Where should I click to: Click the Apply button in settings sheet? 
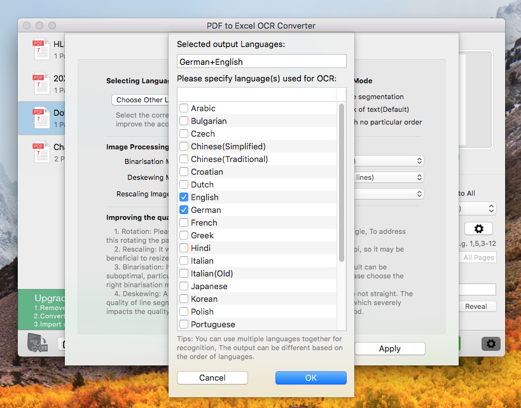pyautogui.click(x=390, y=348)
